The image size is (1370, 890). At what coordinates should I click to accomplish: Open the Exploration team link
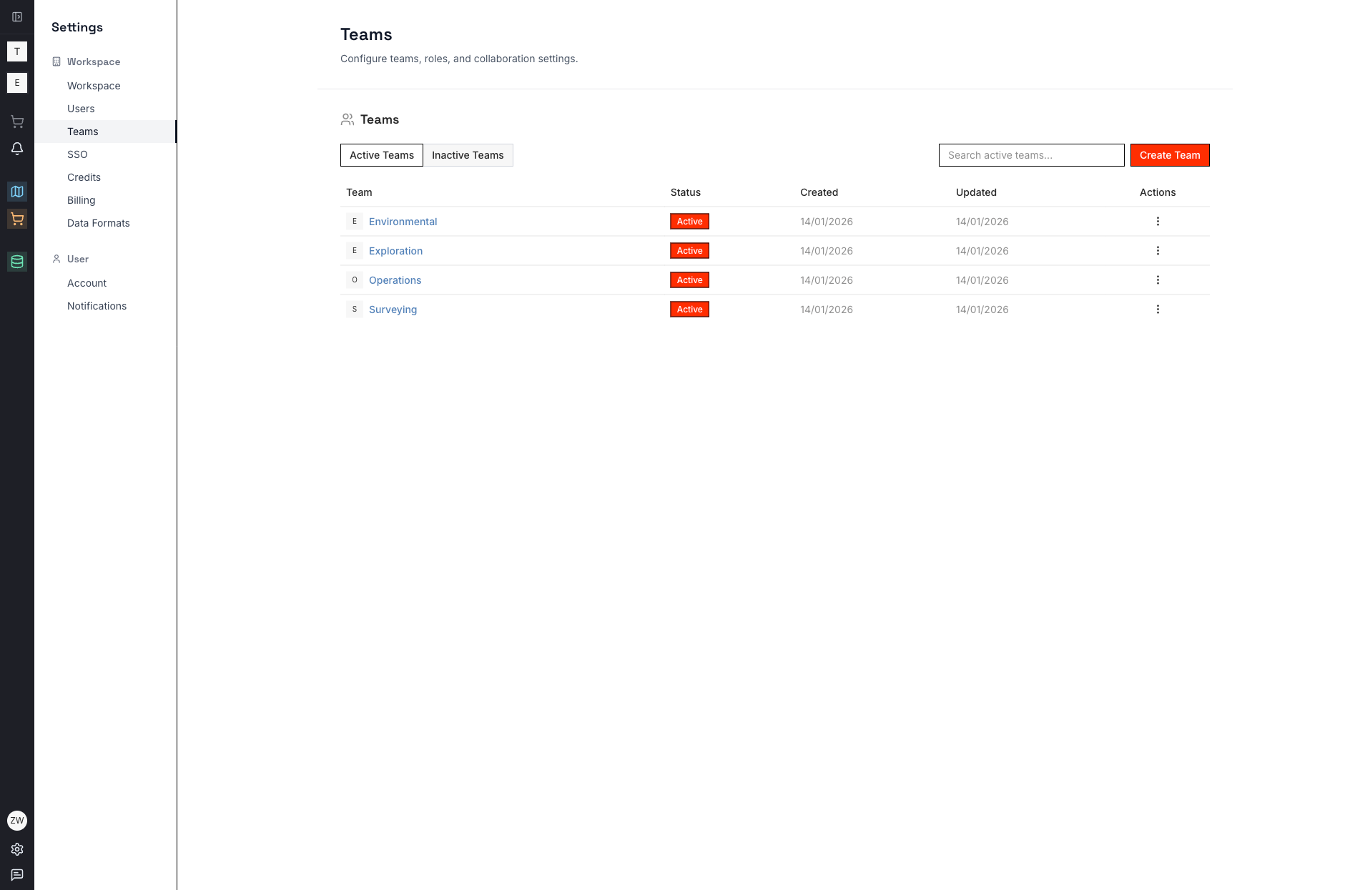[395, 251]
